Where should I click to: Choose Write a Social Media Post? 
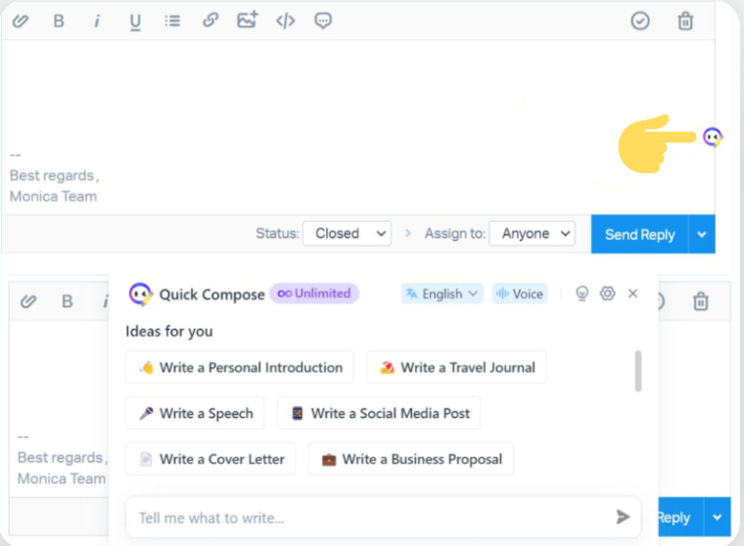tap(379, 413)
